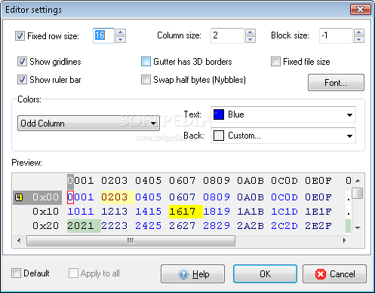
Task: Toggle the Fixed row size checkbox
Action: coord(20,35)
